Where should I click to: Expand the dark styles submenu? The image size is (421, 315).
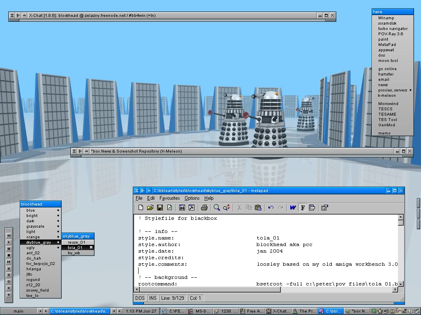point(41,221)
